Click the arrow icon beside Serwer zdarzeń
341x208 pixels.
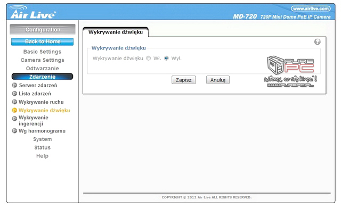(x=14, y=85)
